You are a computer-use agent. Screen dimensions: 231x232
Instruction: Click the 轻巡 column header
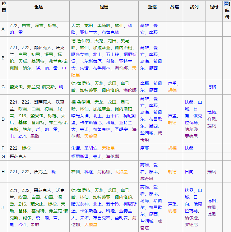[x=104, y=7]
